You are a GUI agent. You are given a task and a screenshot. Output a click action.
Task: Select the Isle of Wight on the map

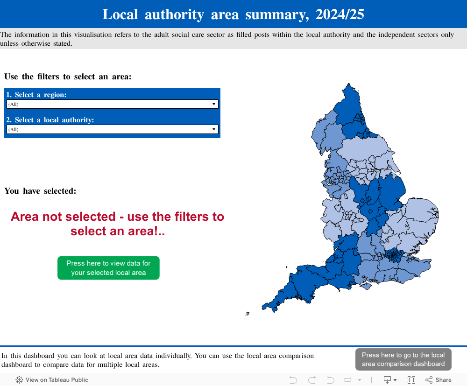click(366, 286)
